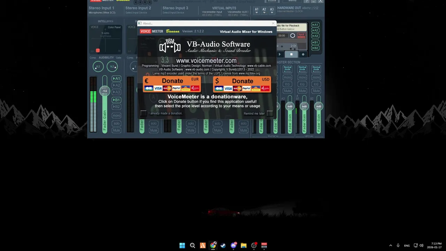This screenshot has height=251, width=446.
Task: Click the 'Color Panel' label in Intellipan
Action: point(114,27)
